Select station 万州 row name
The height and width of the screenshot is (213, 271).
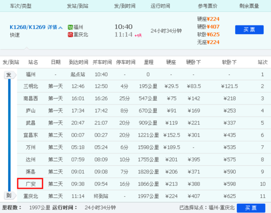tap(30, 147)
